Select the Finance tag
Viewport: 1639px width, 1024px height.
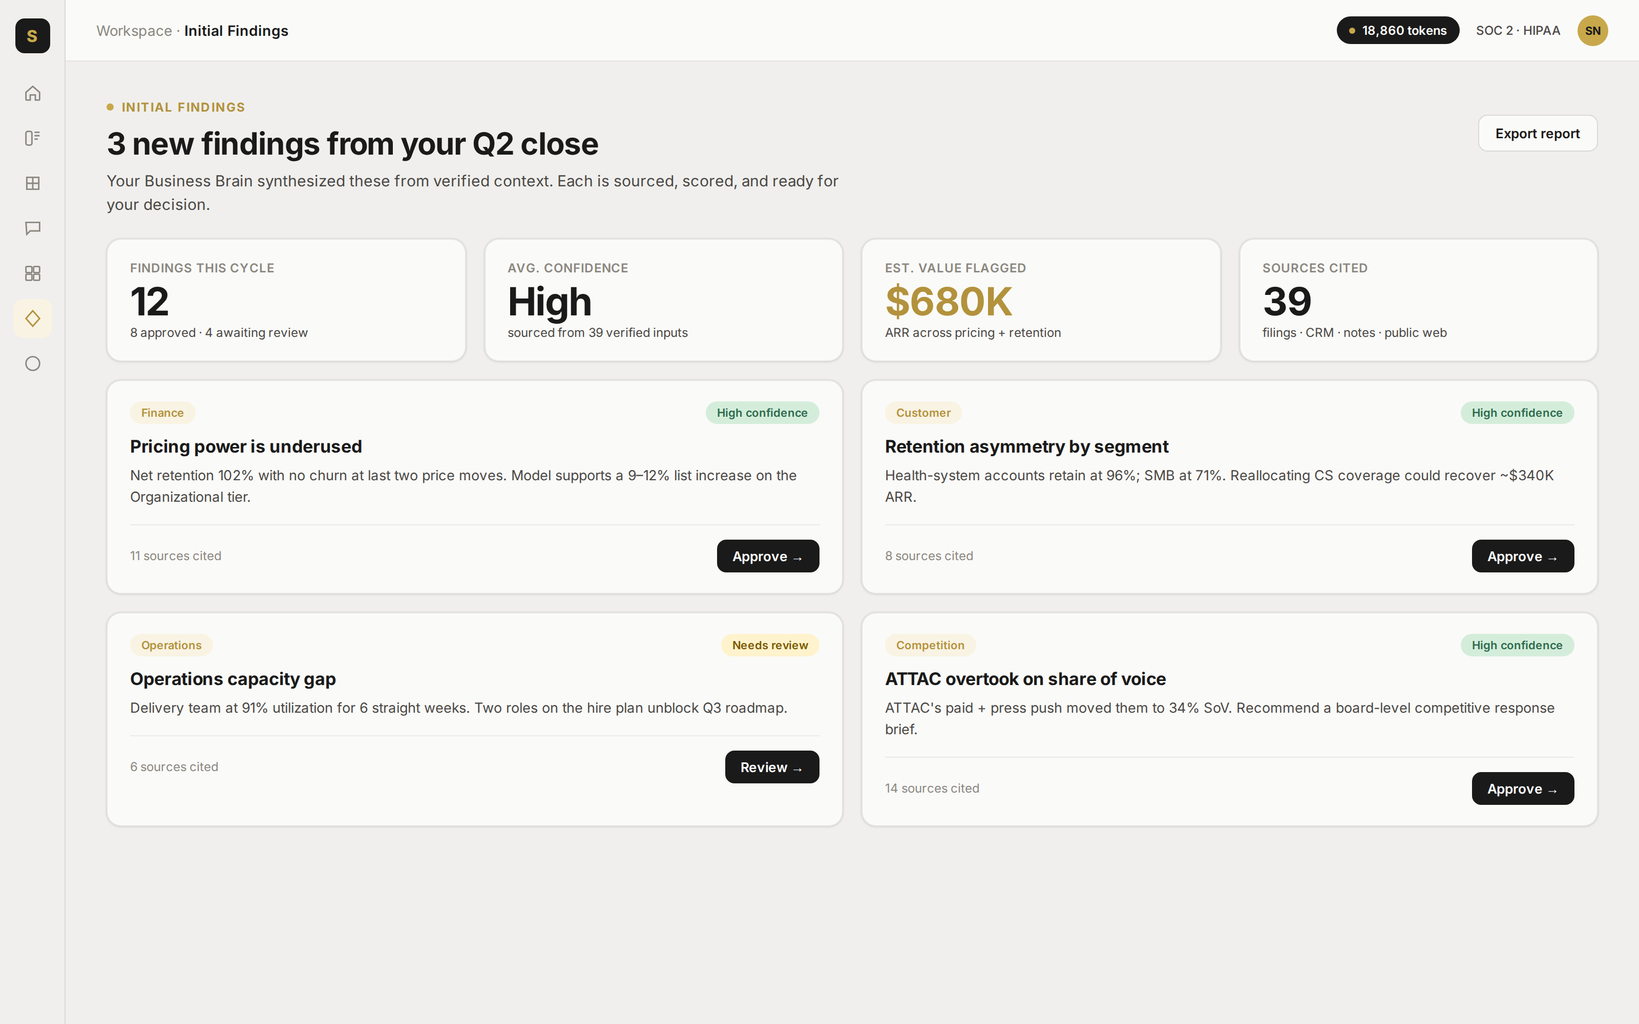coord(162,413)
